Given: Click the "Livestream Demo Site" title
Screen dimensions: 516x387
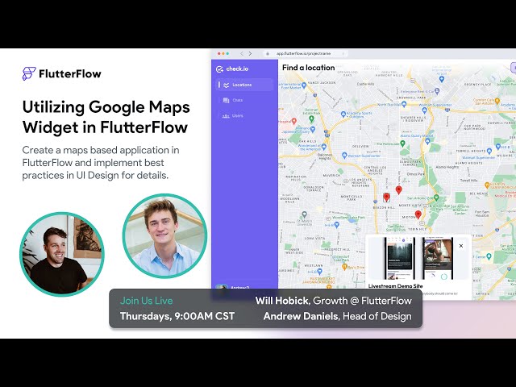Looking at the screenshot, I should point(396,286).
